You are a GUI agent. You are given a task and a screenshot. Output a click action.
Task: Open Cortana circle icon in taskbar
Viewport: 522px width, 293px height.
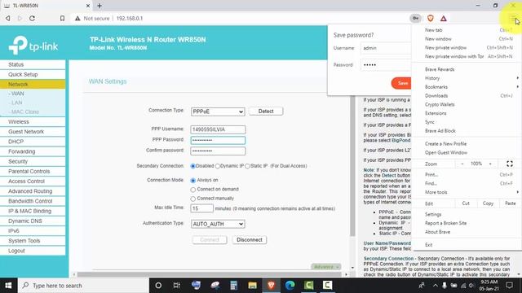[x=158, y=286]
